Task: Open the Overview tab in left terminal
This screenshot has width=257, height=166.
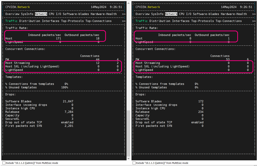Action: (x=12, y=14)
